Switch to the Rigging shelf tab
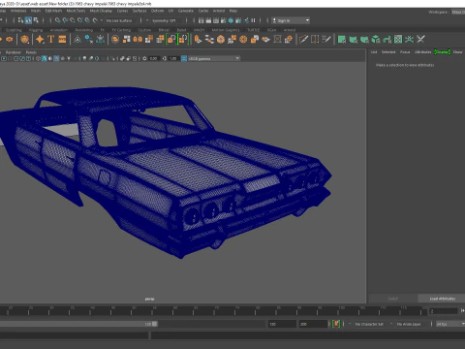This screenshot has height=349, width=465. pyautogui.click(x=36, y=30)
